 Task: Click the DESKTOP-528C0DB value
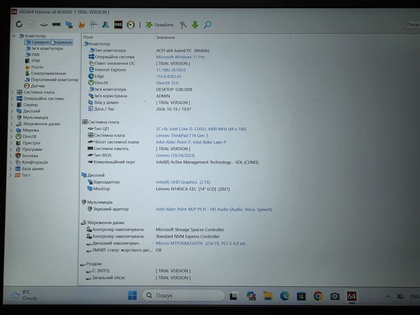pos(174,90)
